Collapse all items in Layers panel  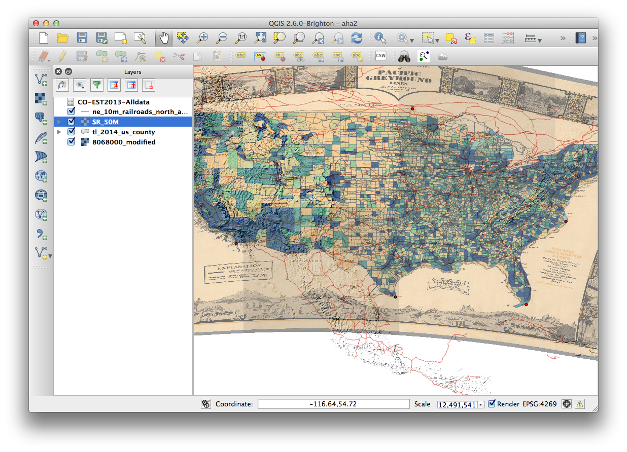pos(131,85)
